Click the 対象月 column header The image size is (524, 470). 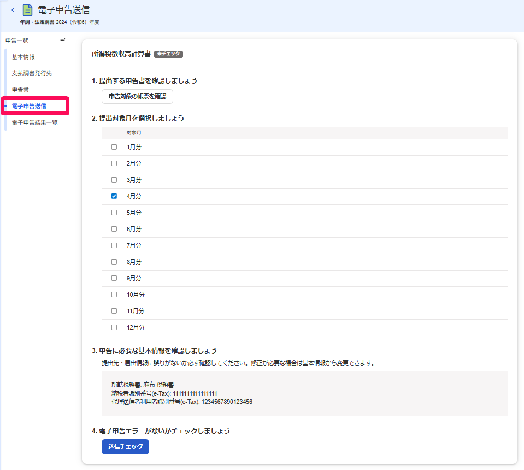tap(134, 133)
